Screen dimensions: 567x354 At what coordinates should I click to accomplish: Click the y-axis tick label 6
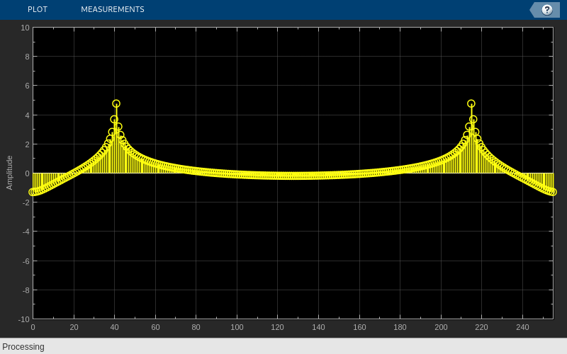tap(27, 86)
